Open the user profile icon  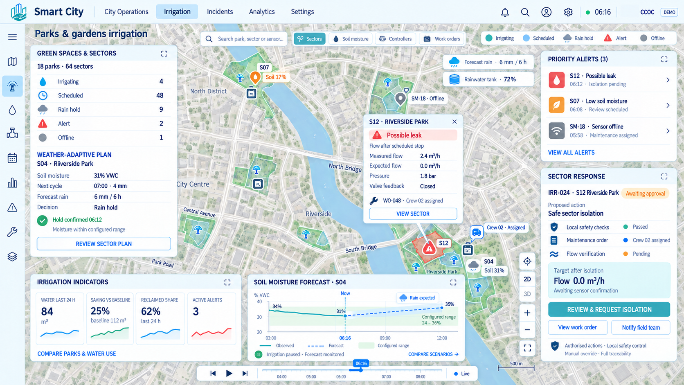coord(547,12)
